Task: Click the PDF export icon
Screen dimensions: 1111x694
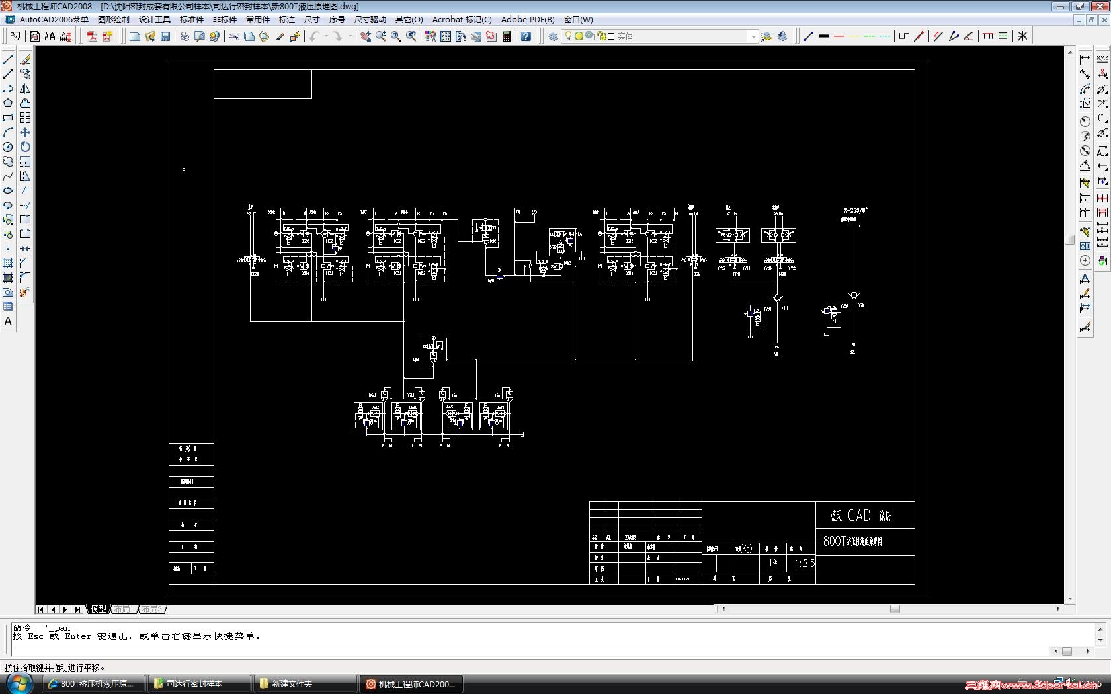Action: click(x=92, y=36)
